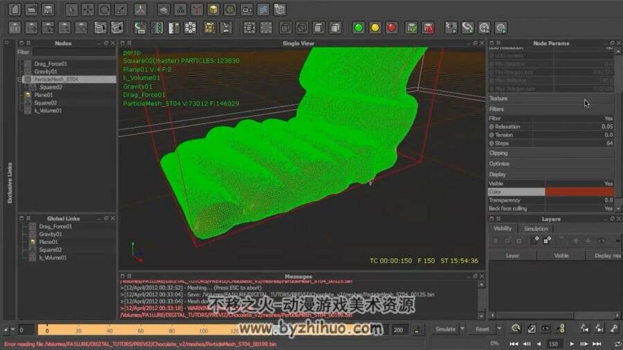The height and width of the screenshot is (350, 623).
Task: Collapse the Filters section header
Action: click(551, 109)
